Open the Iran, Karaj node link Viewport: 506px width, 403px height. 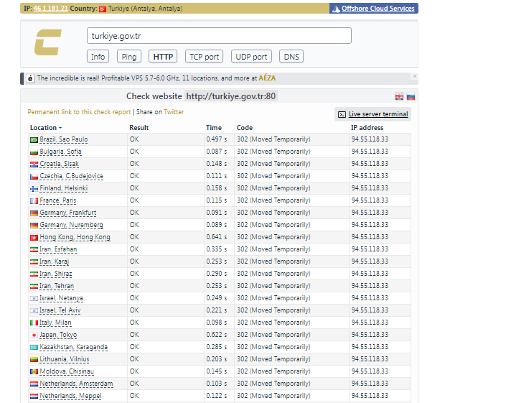(54, 261)
